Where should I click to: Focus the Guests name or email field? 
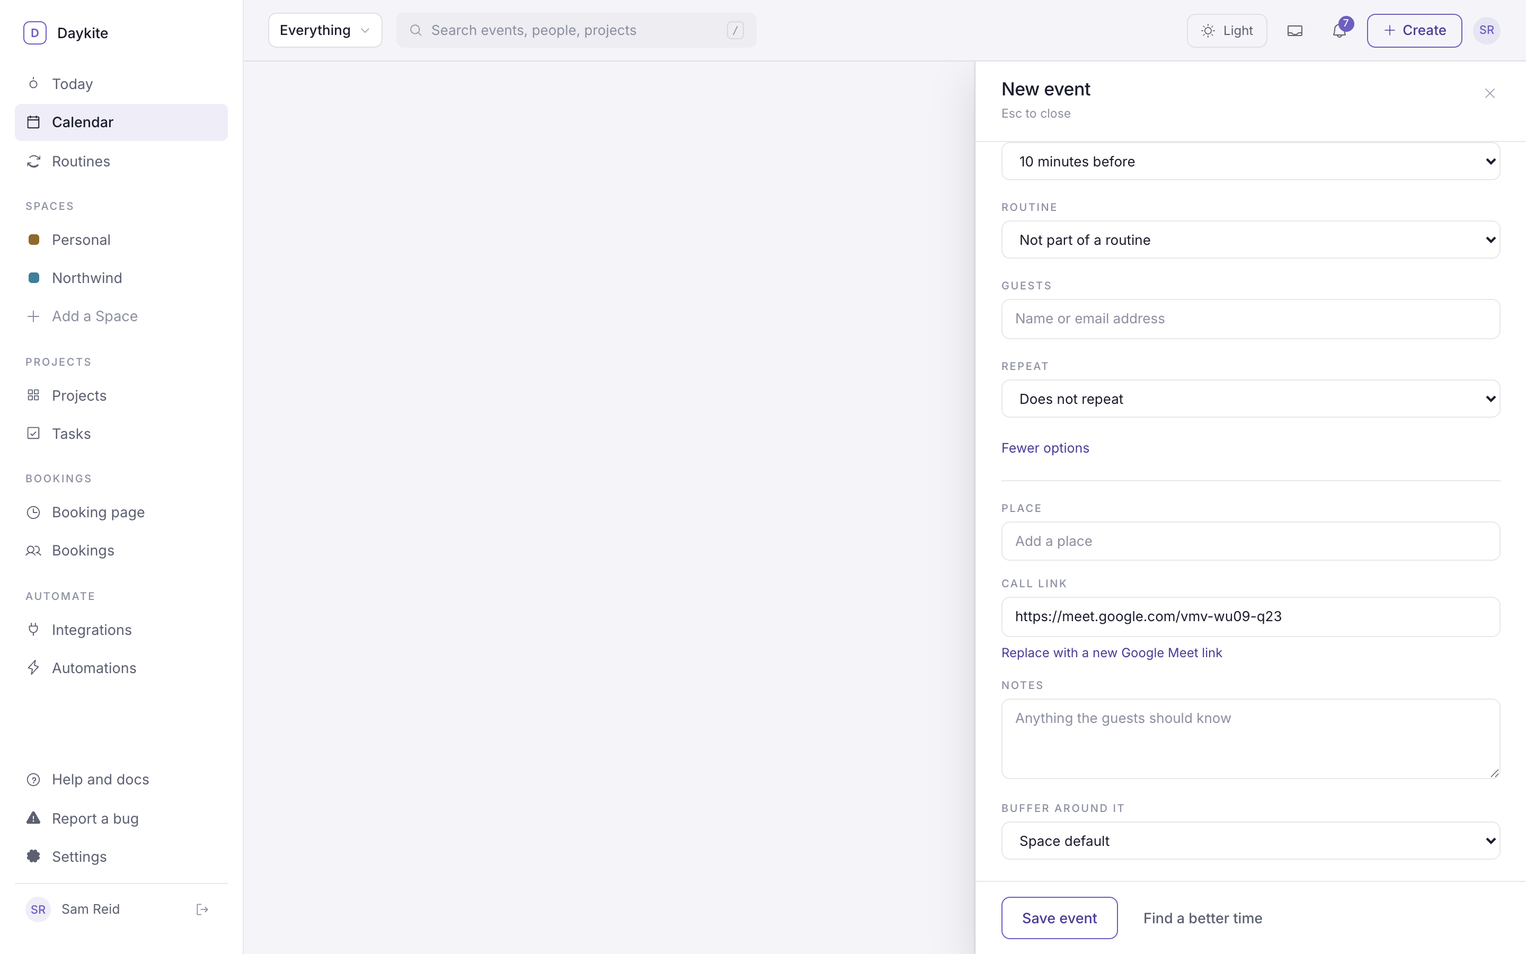(x=1250, y=319)
